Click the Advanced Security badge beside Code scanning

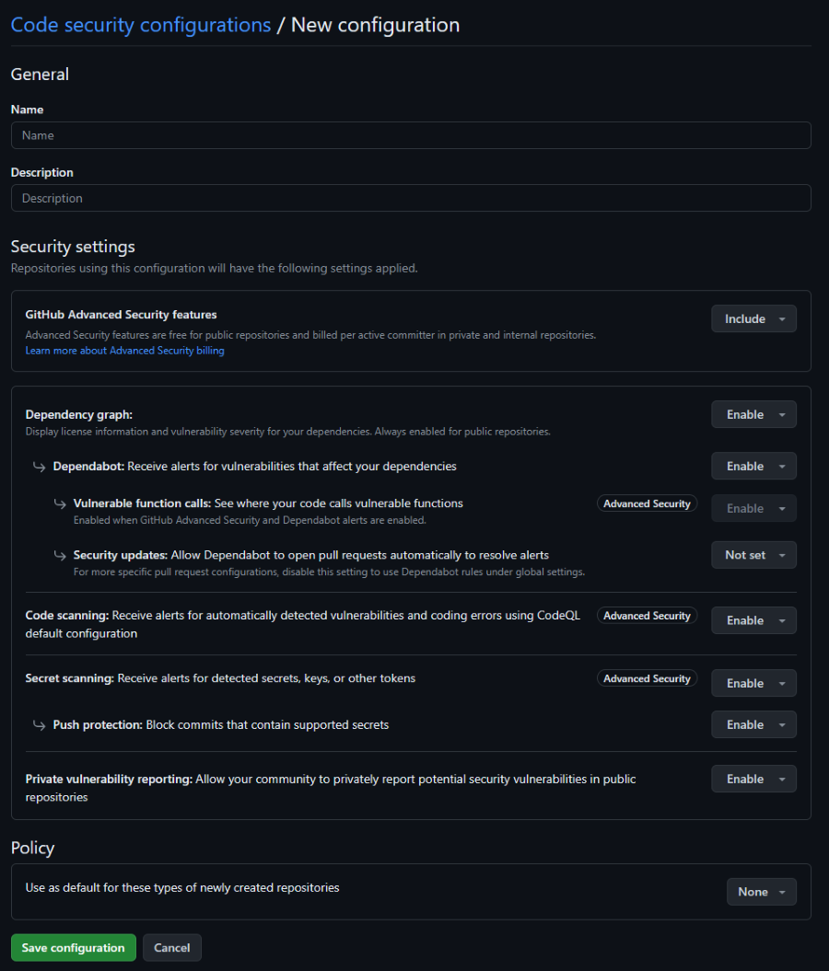tap(647, 616)
